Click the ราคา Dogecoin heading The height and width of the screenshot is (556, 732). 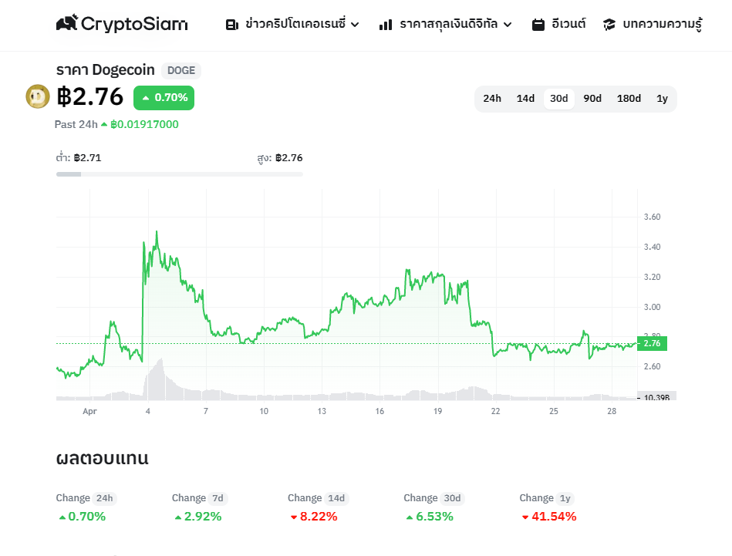pos(106,70)
